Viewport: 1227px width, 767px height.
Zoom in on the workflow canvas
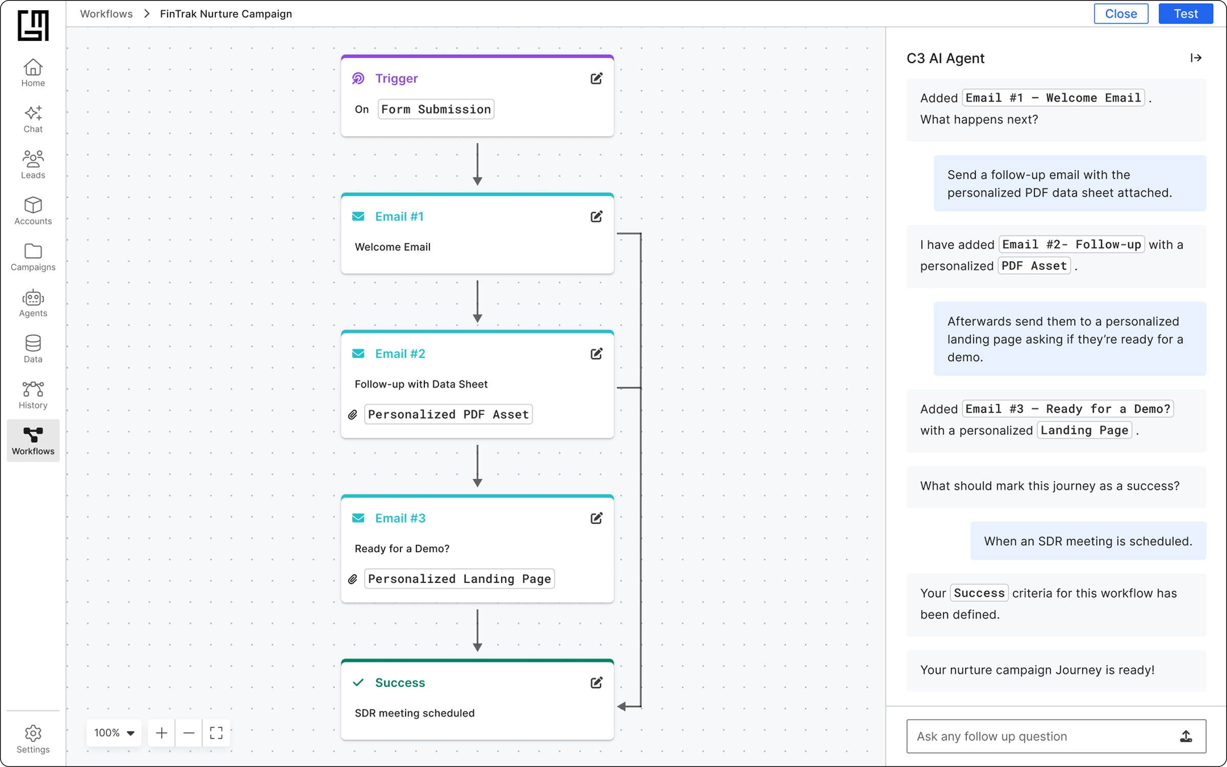pos(162,733)
